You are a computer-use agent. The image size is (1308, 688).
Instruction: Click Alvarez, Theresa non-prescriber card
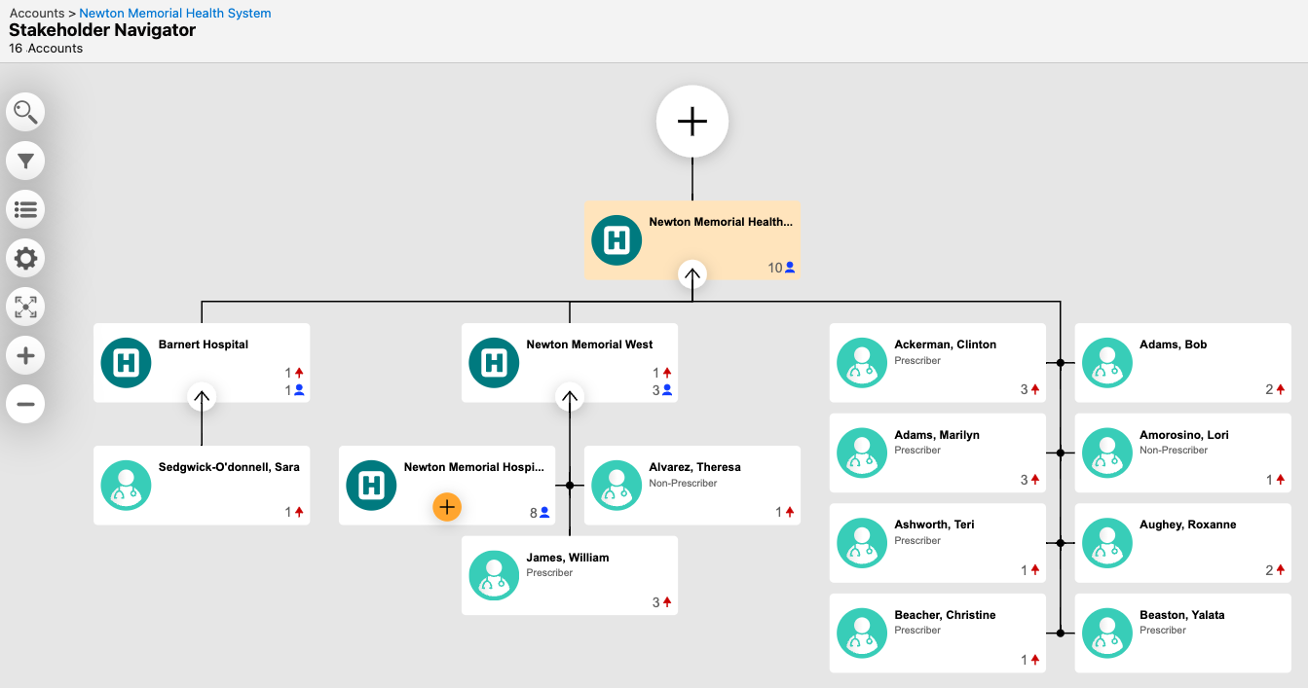click(691, 486)
